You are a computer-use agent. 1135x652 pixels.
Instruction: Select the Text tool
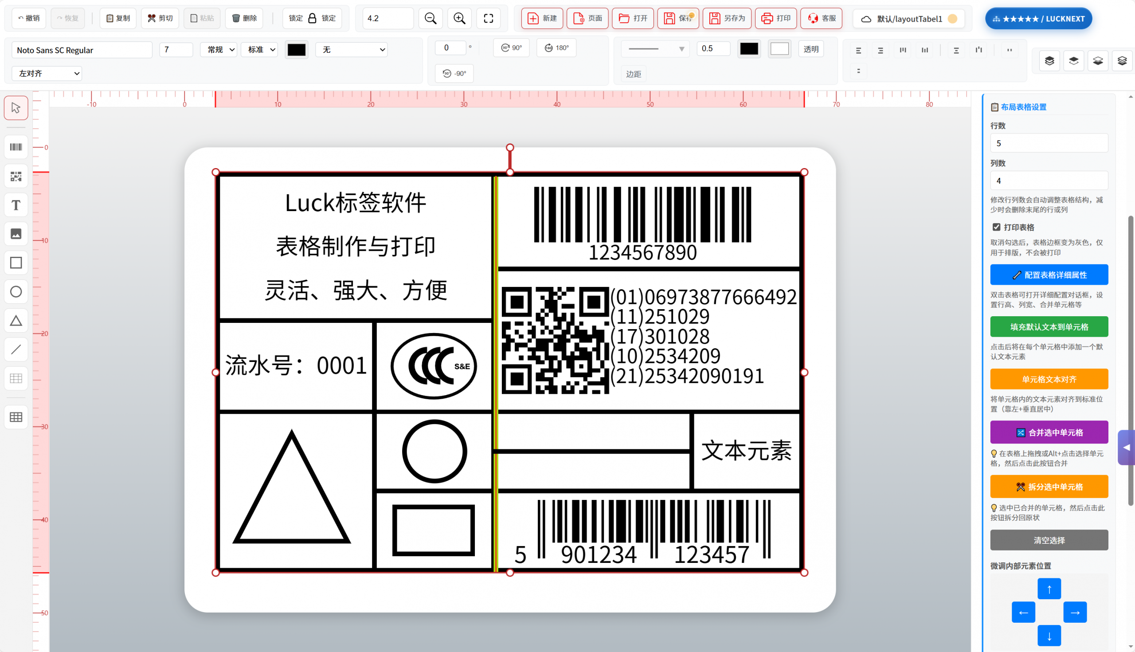click(x=16, y=205)
